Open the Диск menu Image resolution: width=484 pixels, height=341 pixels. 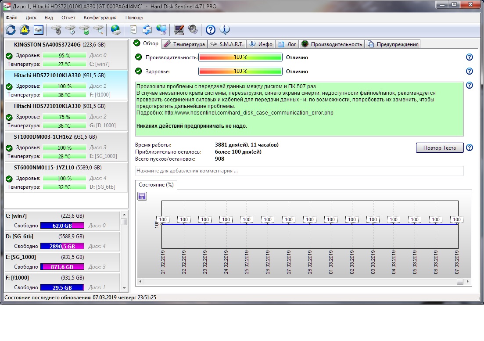coord(31,18)
